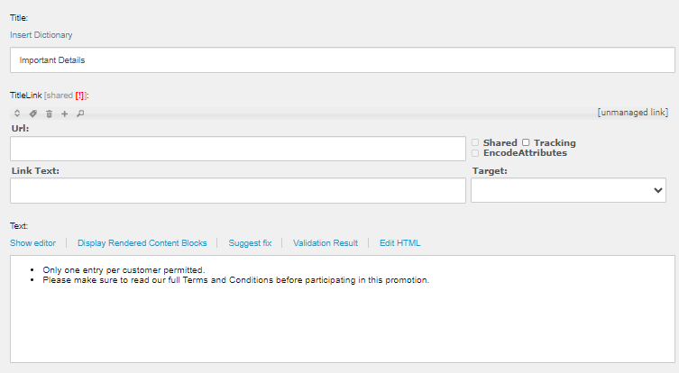Enable the Tracking checkbox
The width and height of the screenshot is (679, 373).
[526, 142]
